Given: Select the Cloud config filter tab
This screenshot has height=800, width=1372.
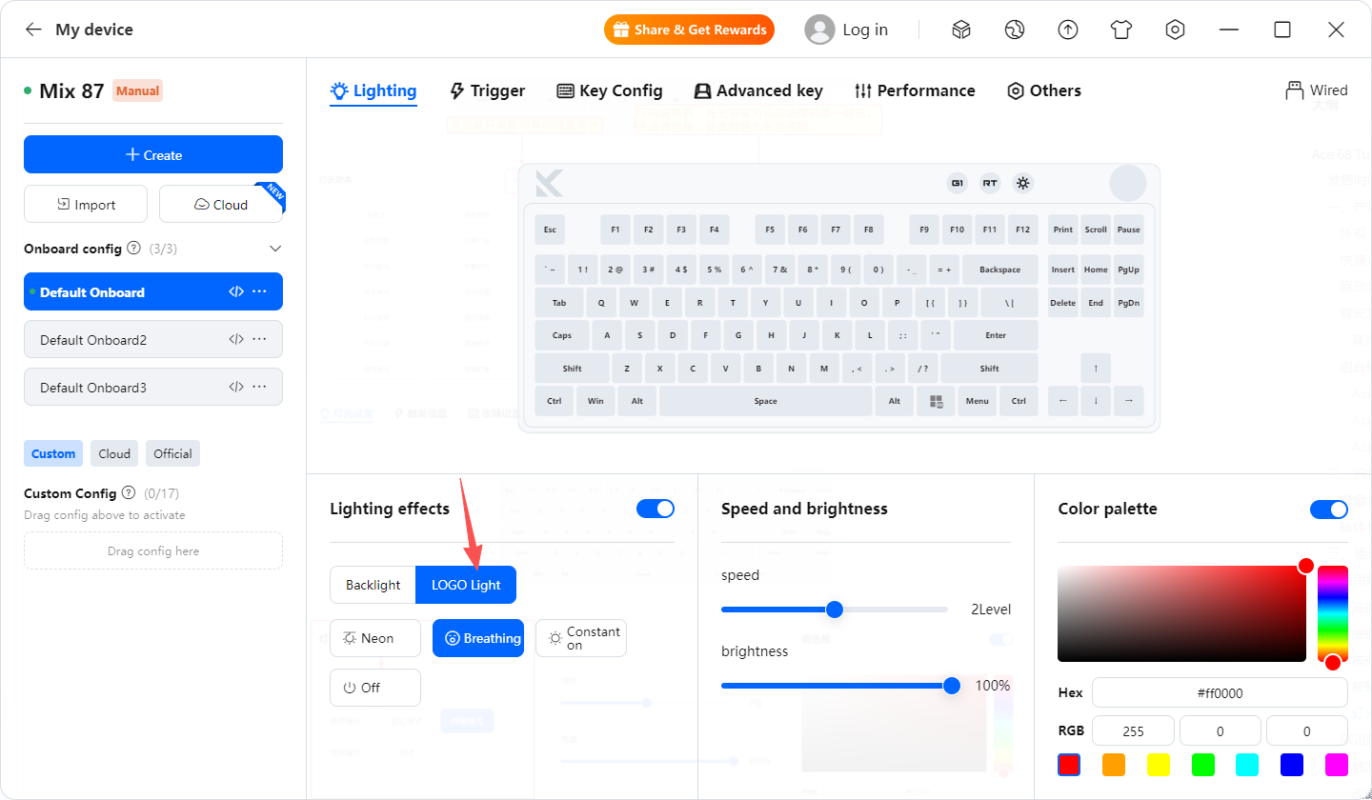Looking at the screenshot, I should click(114, 453).
